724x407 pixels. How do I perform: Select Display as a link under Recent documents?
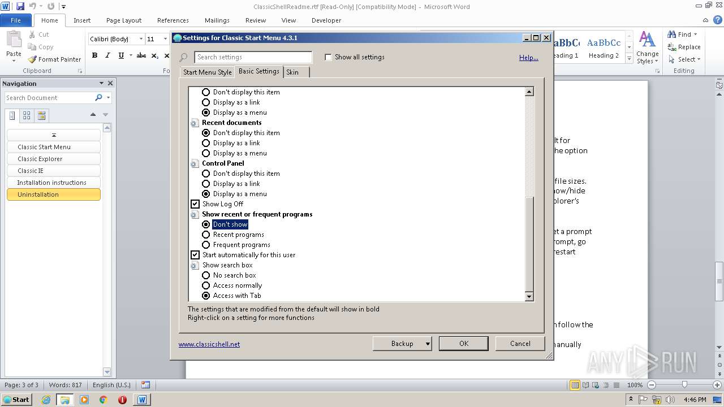pyautogui.click(x=206, y=143)
